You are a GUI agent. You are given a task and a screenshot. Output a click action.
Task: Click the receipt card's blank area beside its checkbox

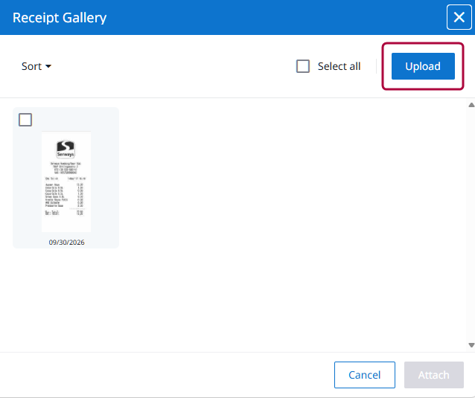(75, 120)
